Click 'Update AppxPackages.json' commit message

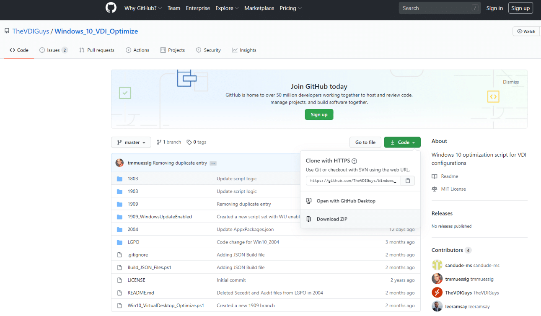click(245, 230)
